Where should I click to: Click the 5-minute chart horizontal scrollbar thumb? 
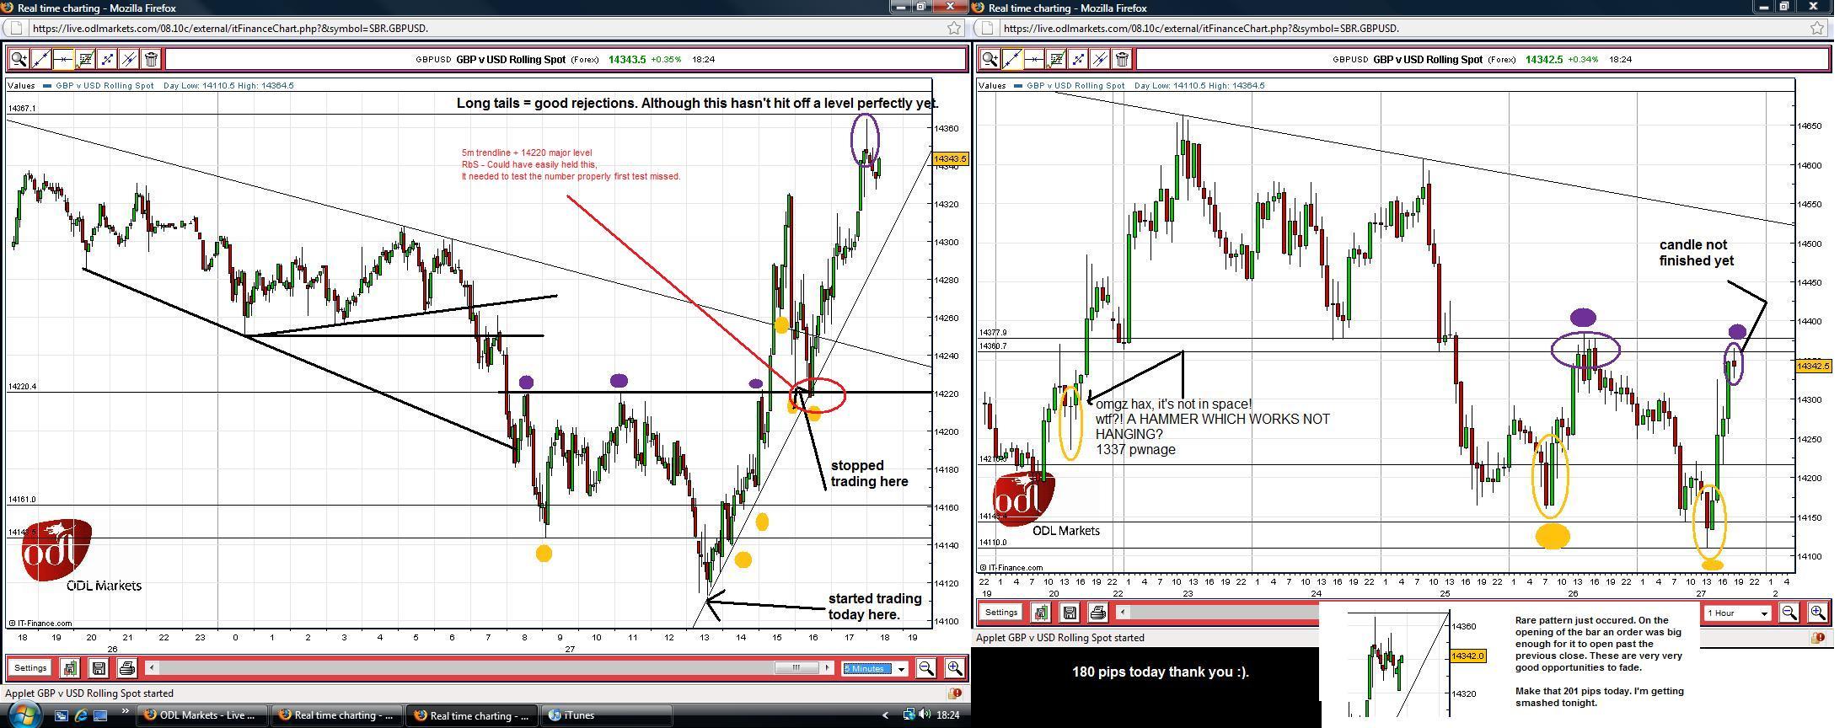[x=796, y=668]
